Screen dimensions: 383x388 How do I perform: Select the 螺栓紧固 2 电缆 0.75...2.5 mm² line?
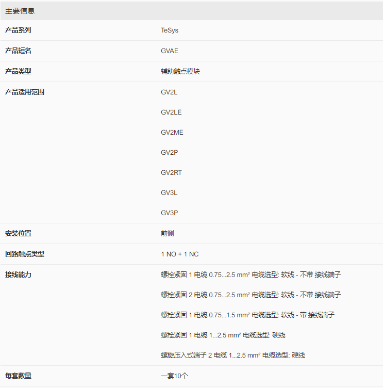tap(251, 295)
